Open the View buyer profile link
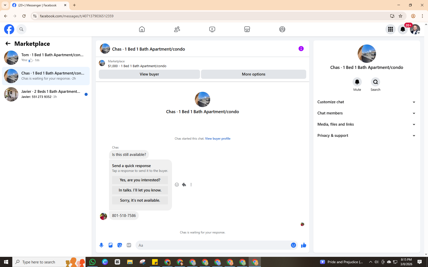The height and width of the screenshot is (267, 428). click(218, 139)
